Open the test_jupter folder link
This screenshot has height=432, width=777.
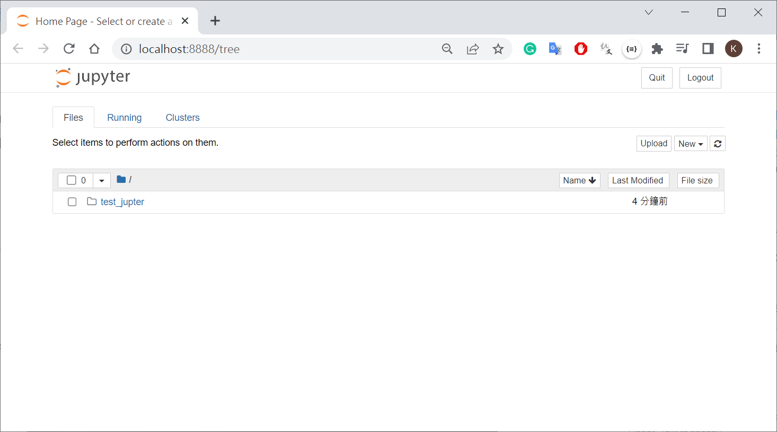tap(122, 202)
